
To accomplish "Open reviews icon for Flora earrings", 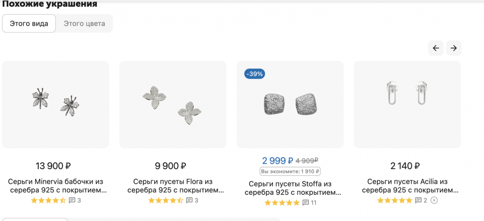I will click(x=189, y=200).
